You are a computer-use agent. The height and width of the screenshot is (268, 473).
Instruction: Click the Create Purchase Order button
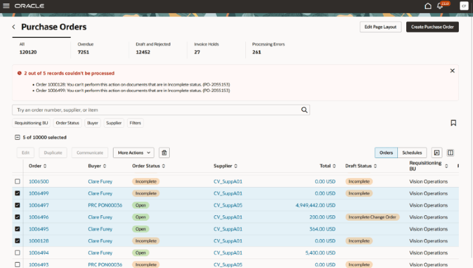[x=432, y=27]
